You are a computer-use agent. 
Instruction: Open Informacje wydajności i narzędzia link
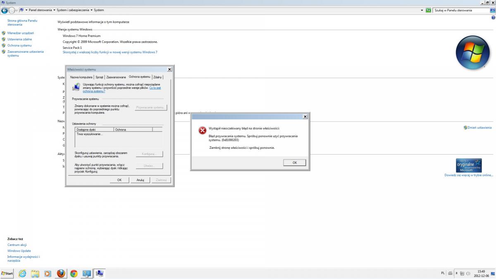click(24, 259)
